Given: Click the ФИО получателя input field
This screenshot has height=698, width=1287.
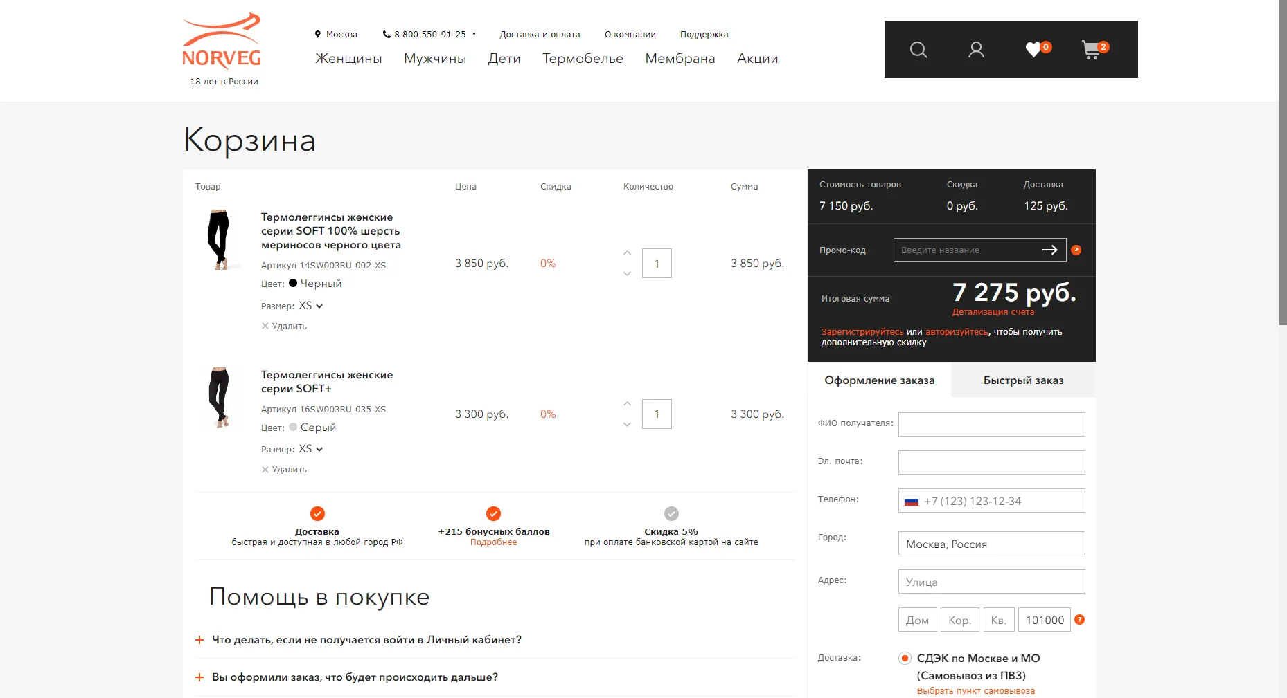Looking at the screenshot, I should (x=991, y=424).
